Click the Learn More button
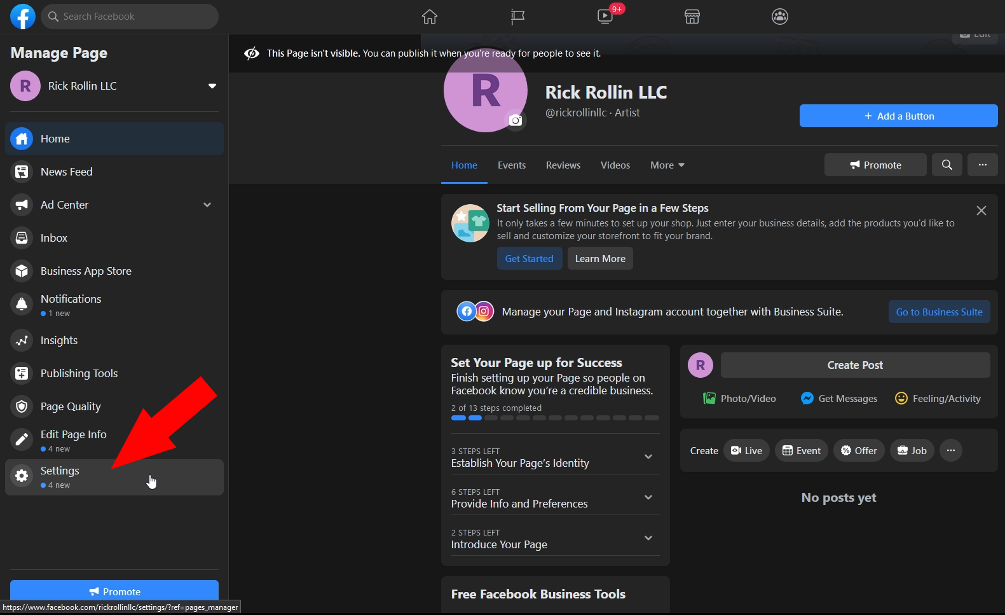The width and height of the screenshot is (1005, 615). (x=600, y=258)
